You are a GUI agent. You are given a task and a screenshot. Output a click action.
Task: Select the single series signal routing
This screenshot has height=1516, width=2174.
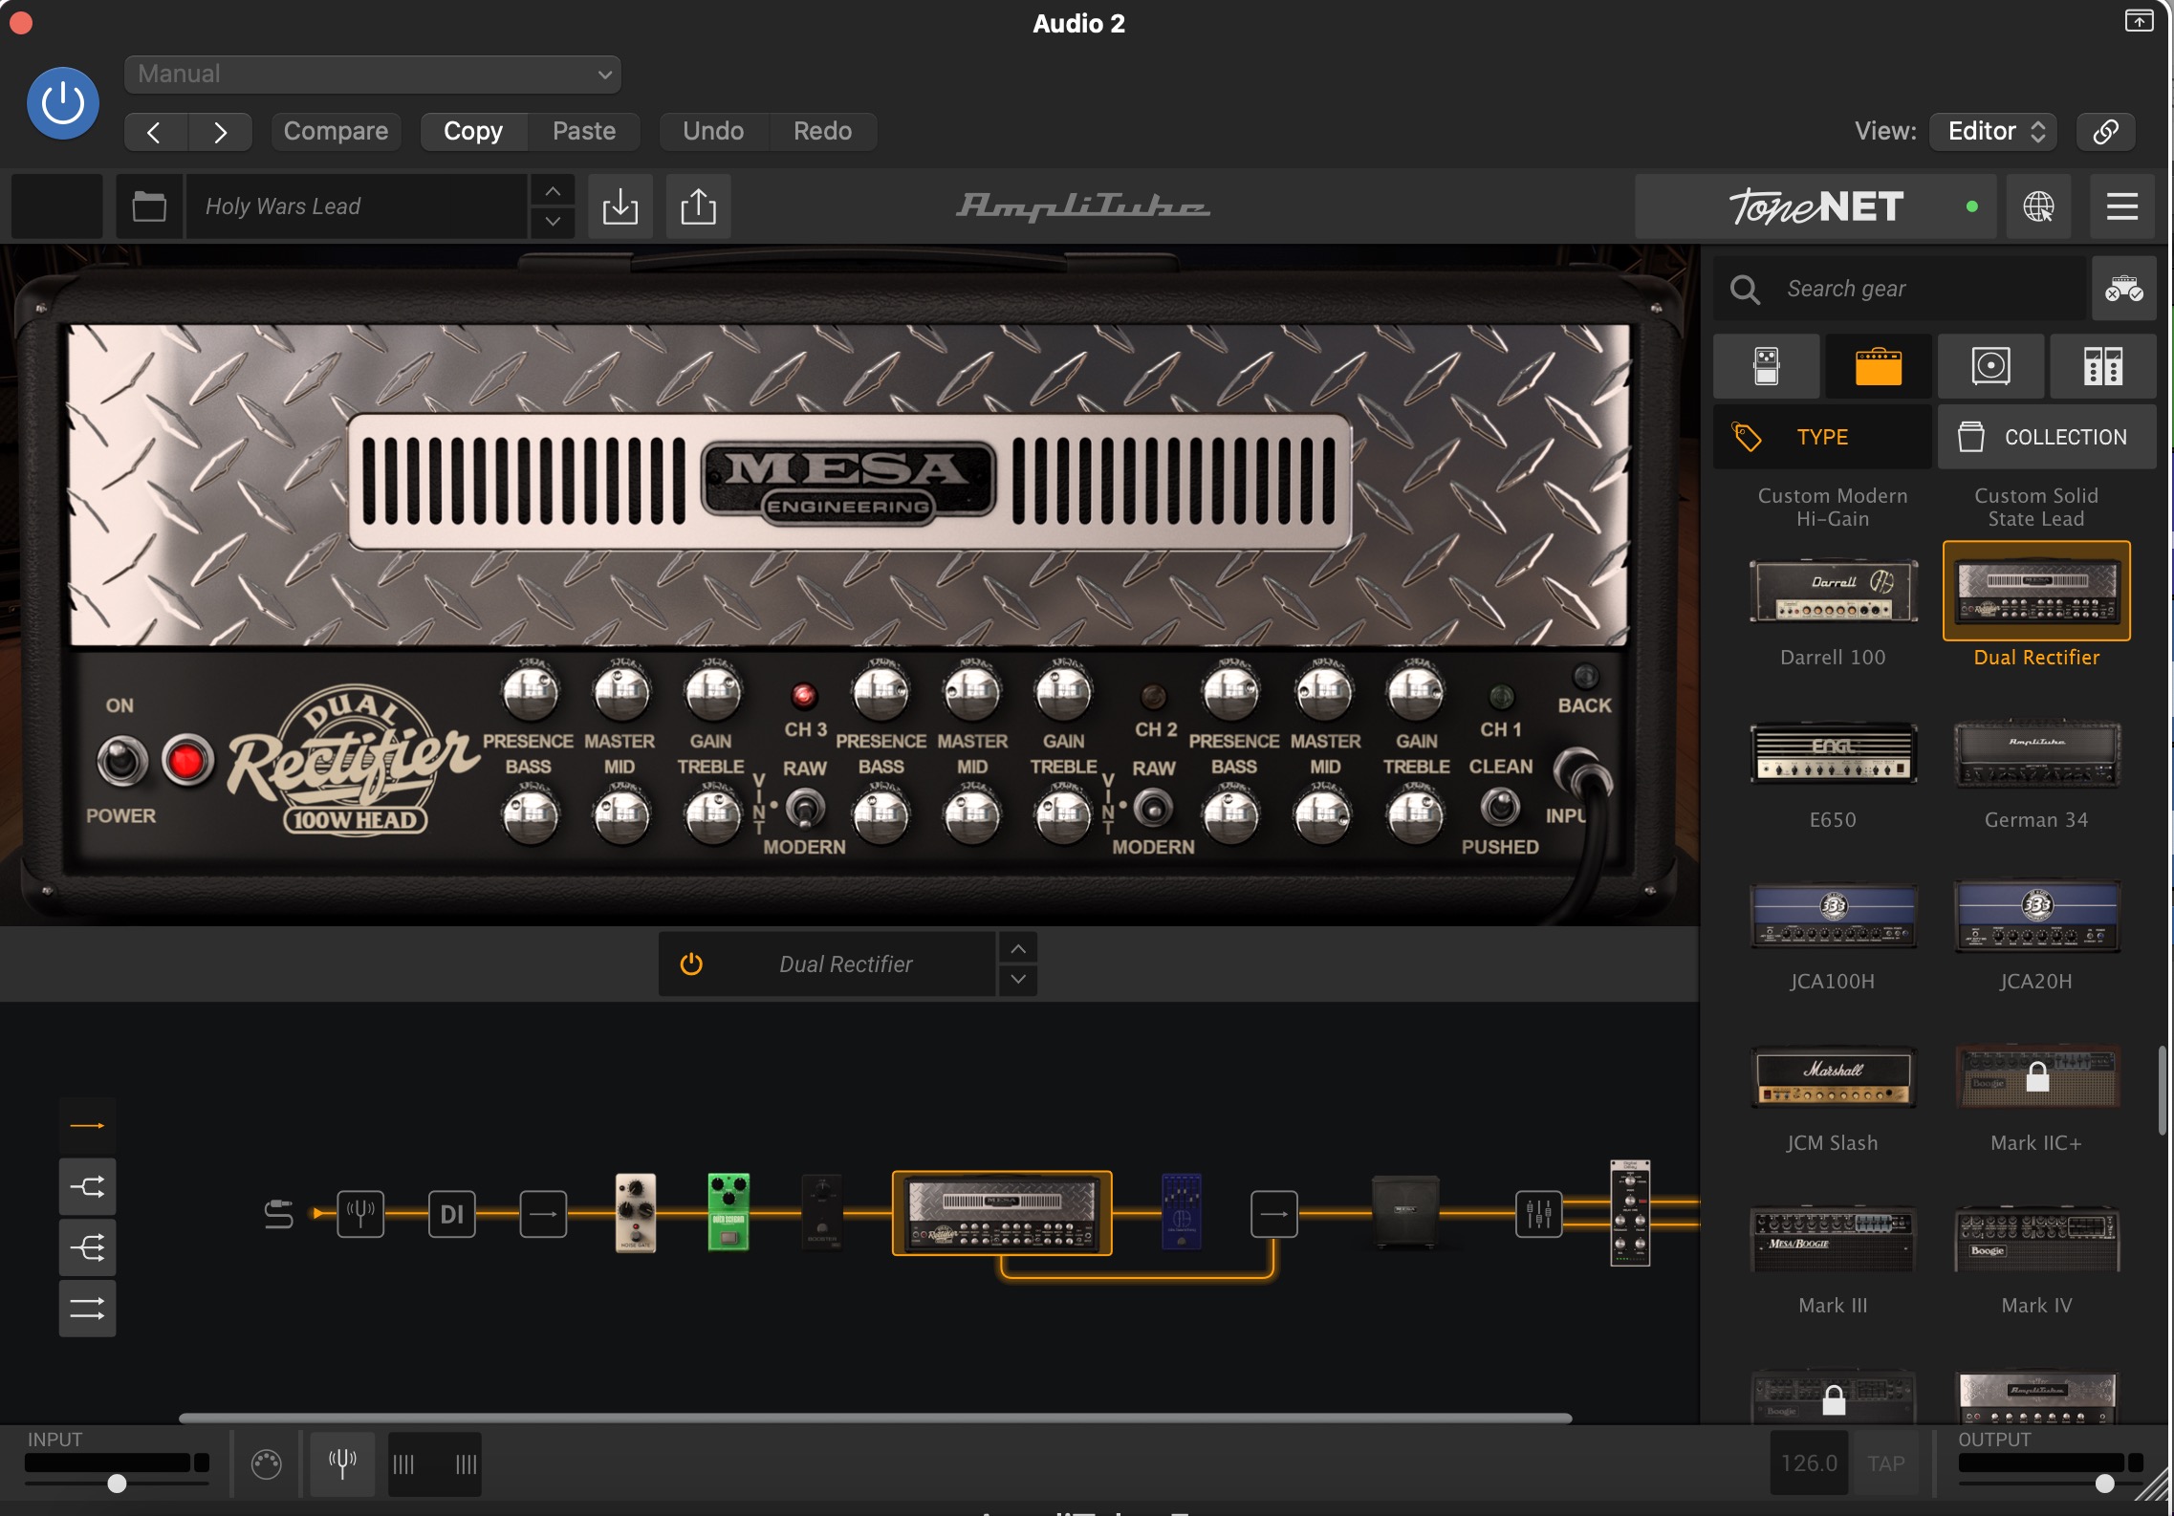click(x=87, y=1126)
